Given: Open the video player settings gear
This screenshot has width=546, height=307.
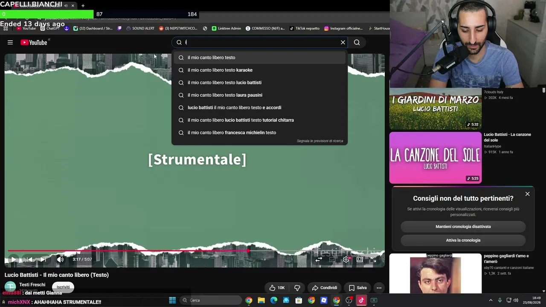Looking at the screenshot, I should [346, 259].
